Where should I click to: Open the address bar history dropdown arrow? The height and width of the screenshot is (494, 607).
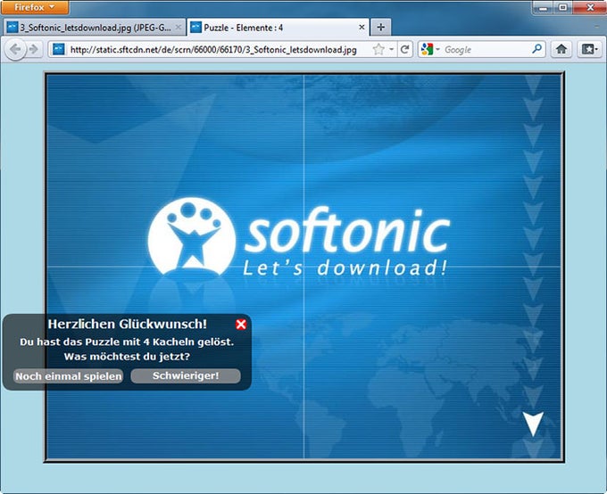coord(391,50)
